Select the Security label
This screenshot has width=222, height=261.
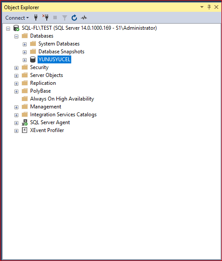click(39, 67)
